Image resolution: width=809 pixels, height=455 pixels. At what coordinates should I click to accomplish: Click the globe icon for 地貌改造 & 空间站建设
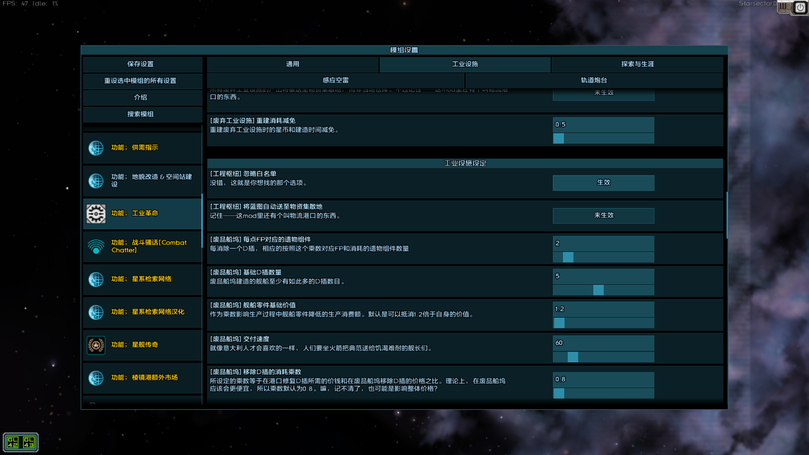tap(96, 181)
